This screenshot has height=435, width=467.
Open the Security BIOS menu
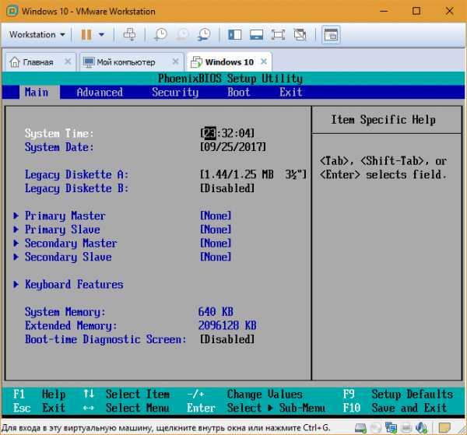(x=175, y=93)
